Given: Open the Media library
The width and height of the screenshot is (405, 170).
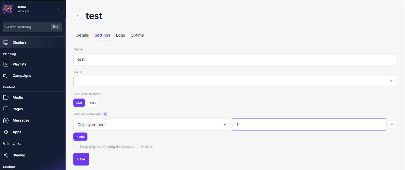Looking at the screenshot, I should (18, 97).
